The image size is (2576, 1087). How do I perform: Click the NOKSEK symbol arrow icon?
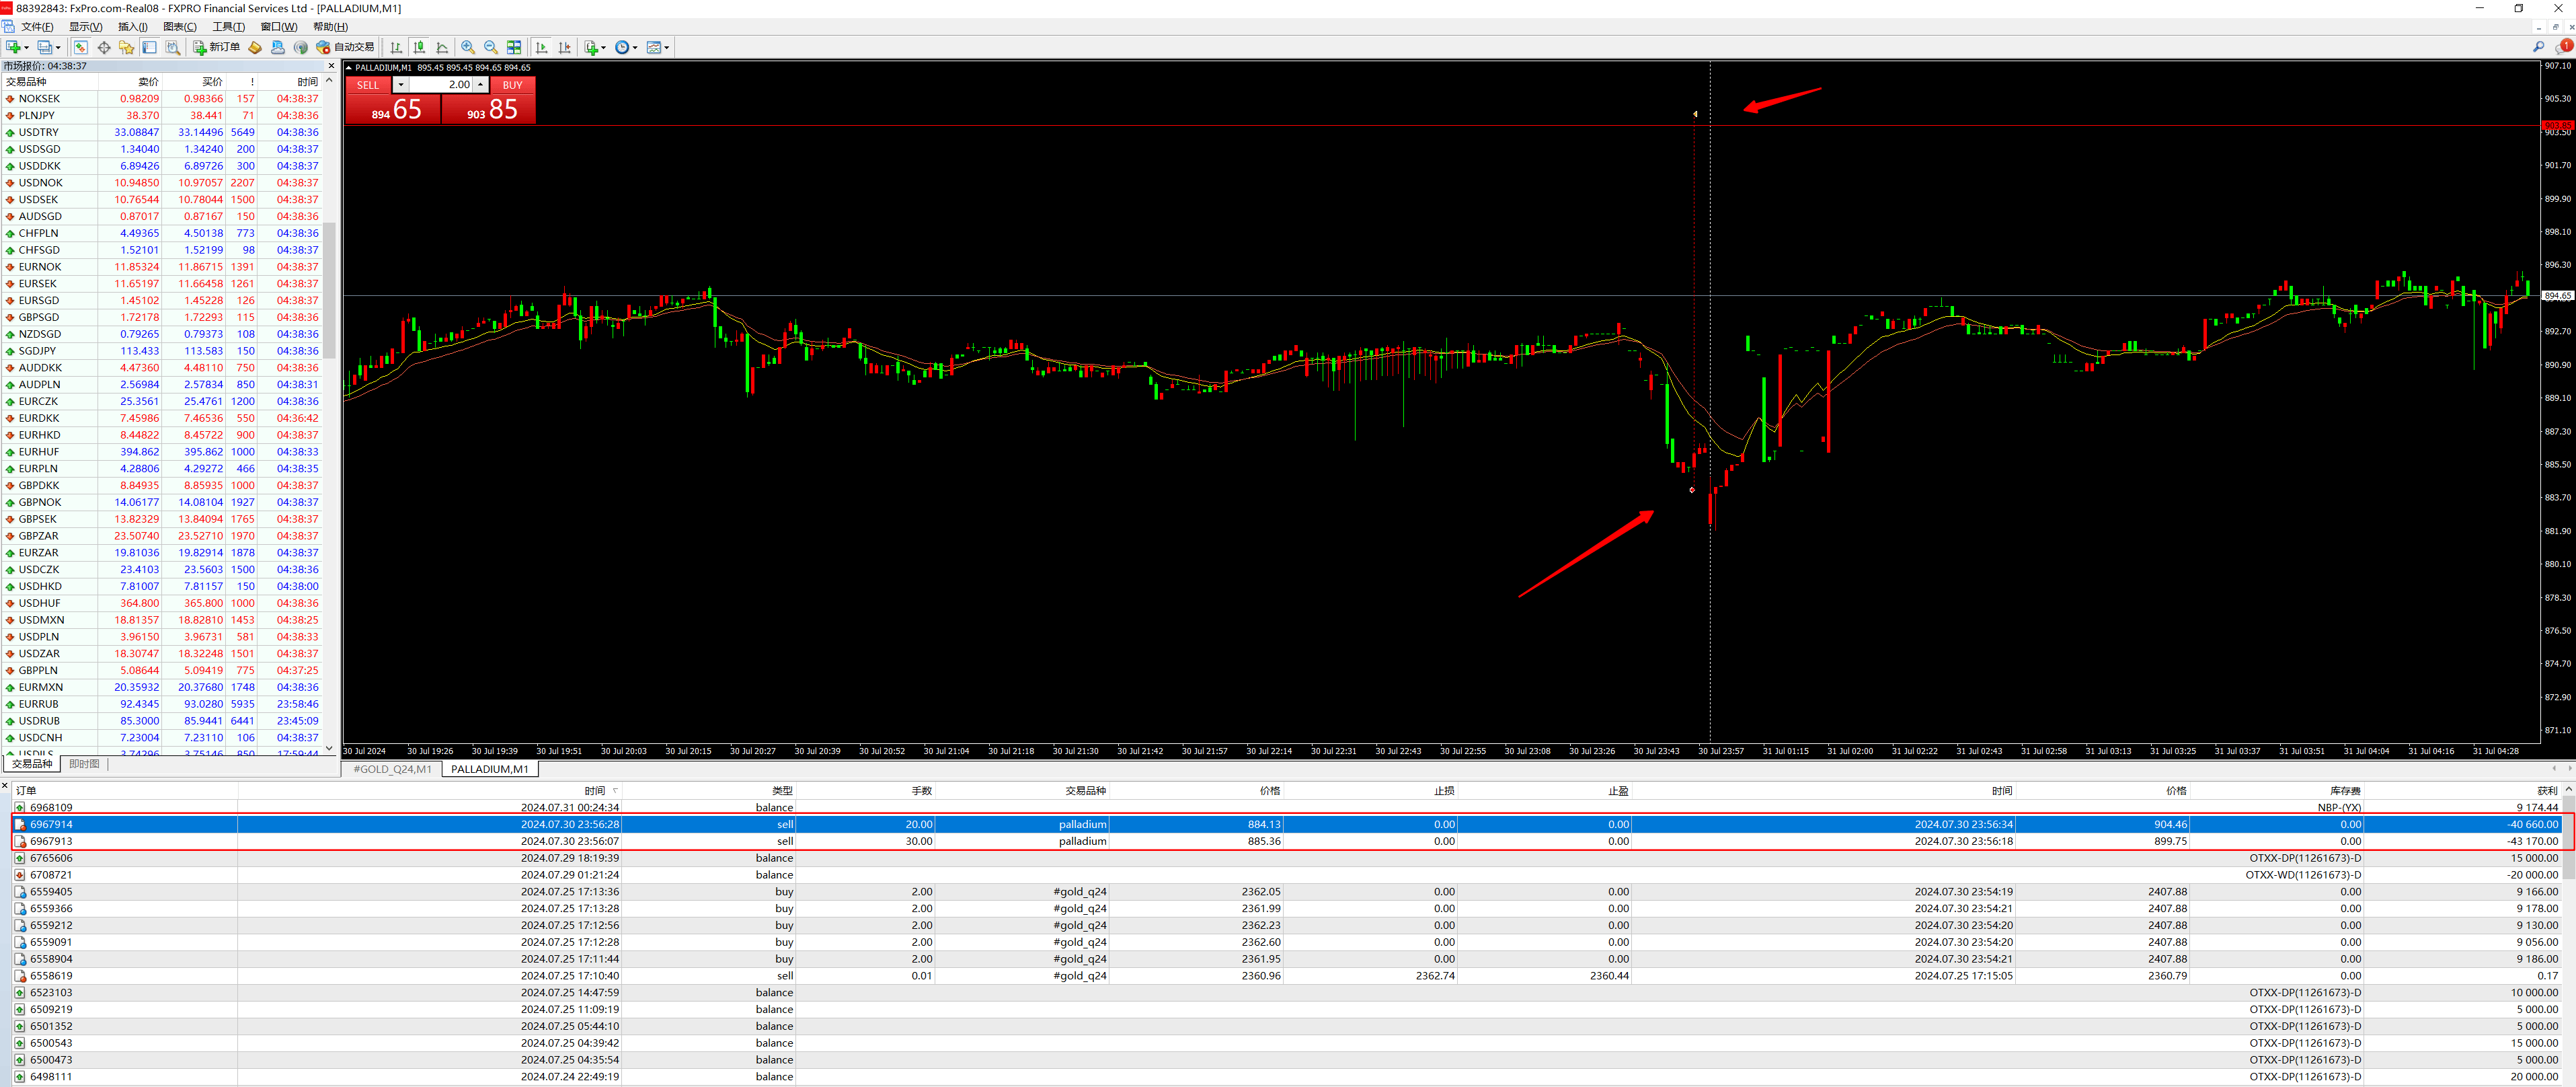click(x=9, y=99)
